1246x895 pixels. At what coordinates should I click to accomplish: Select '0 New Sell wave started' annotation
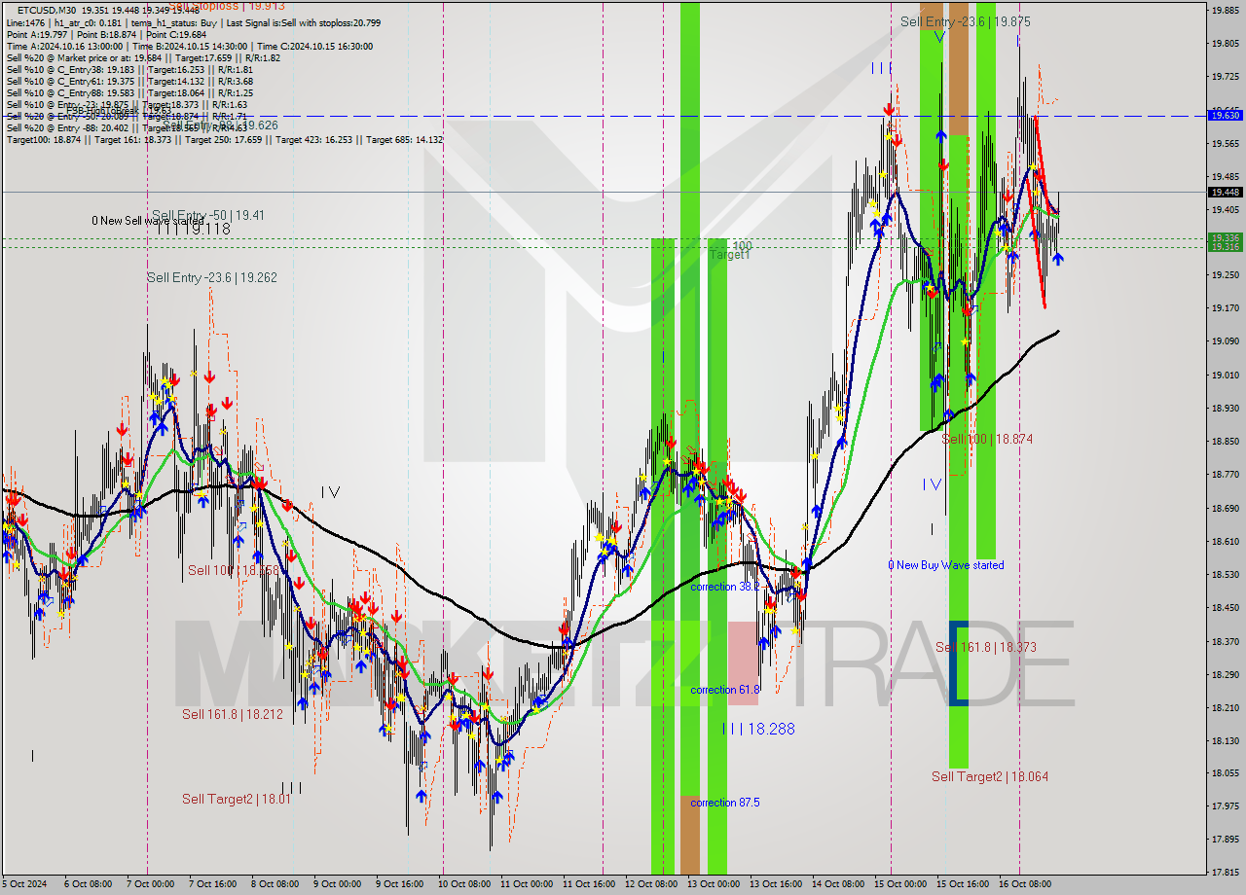pos(148,221)
